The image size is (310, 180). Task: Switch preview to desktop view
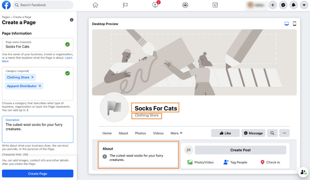tap(287, 24)
